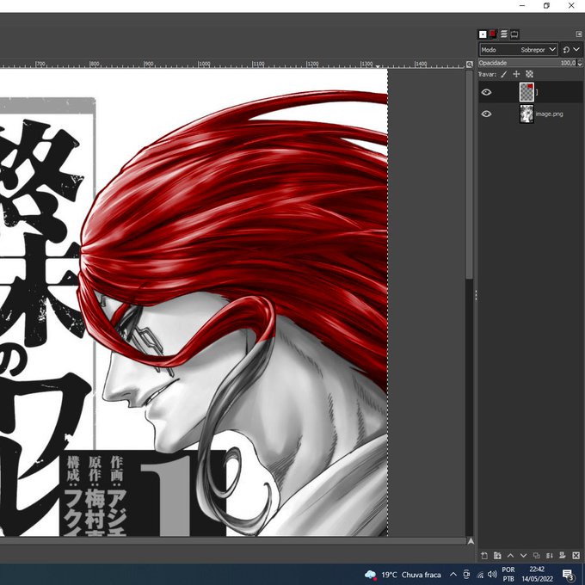Click the canvas vertical scrollbar
585x585 pixels.
pyautogui.click(x=470, y=175)
